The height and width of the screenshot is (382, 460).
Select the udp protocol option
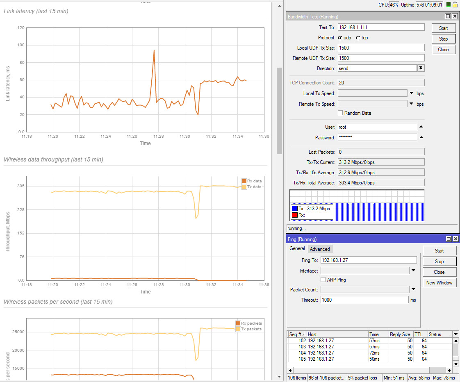pos(340,38)
